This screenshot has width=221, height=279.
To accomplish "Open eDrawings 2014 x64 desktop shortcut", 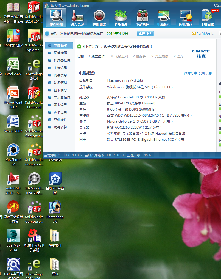I will [x=34, y=268].
